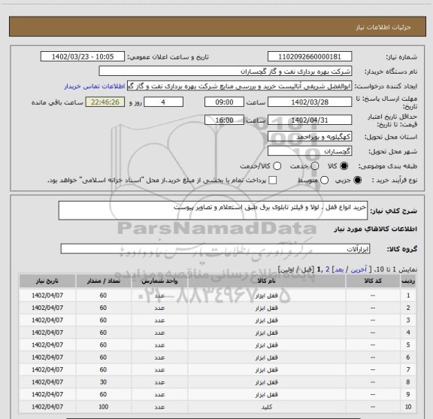Click the remaining days field showing 4

pos(163,102)
